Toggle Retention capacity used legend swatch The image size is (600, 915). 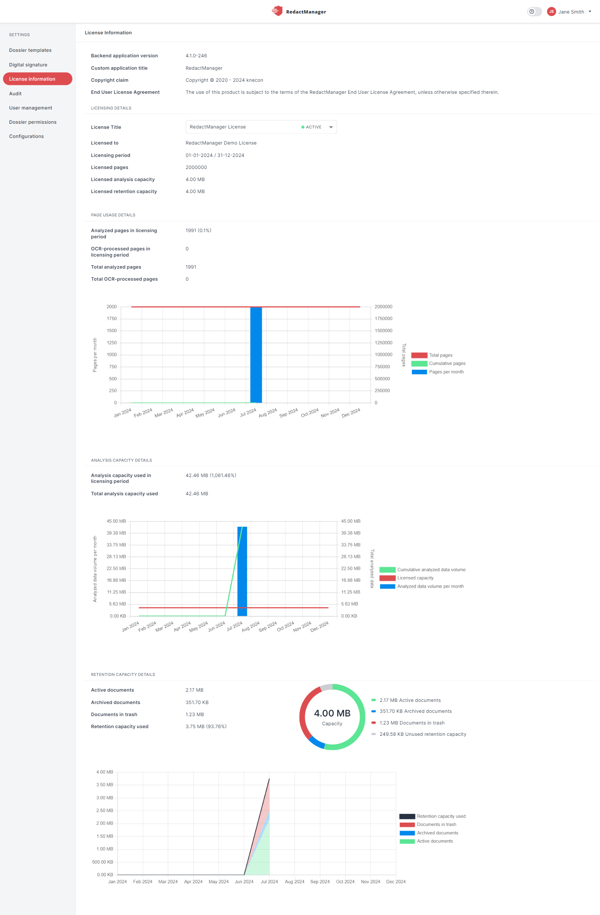click(x=407, y=816)
